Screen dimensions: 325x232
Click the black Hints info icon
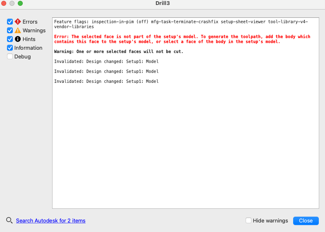coord(18,39)
